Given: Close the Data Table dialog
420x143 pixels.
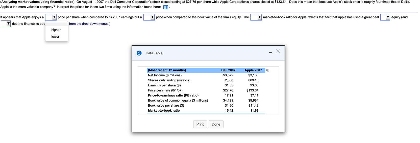Looking at the screenshot, I should tap(278, 51).
